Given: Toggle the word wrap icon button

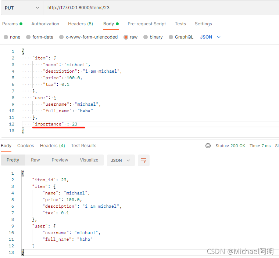Looking at the screenshot, I should [144, 160].
